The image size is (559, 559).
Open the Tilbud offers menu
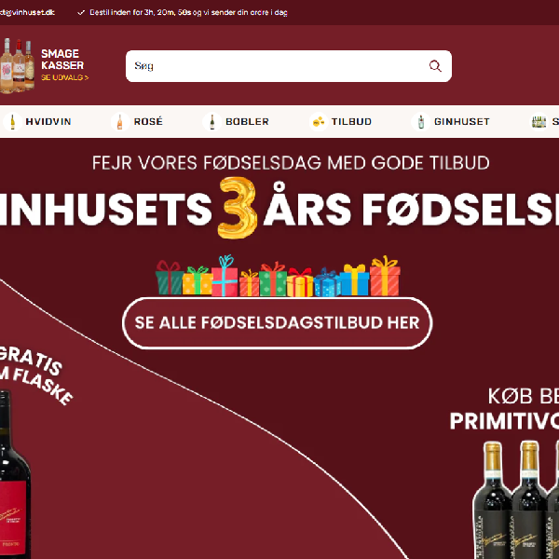pos(351,121)
